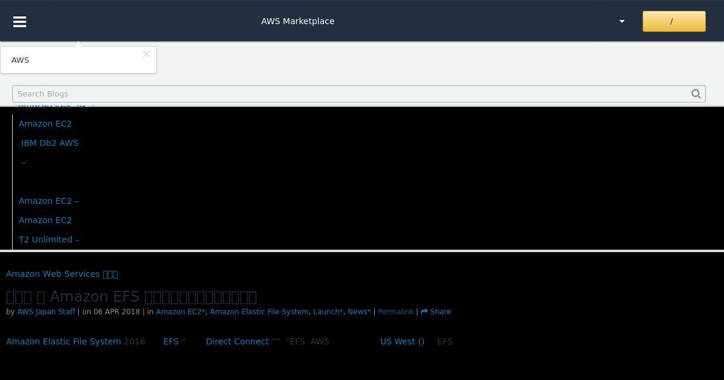Open the Amazon Web Services blog link
The height and width of the screenshot is (380, 724).
click(x=62, y=274)
